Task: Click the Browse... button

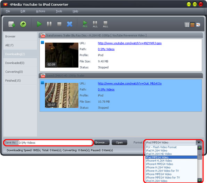Action: [x=102, y=142]
